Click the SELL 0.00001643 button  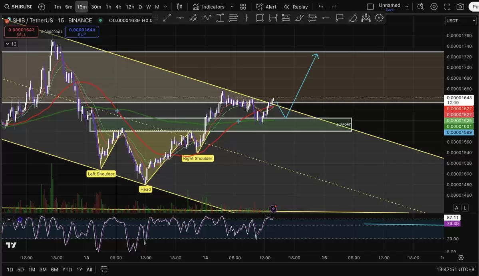pyautogui.click(x=22, y=32)
